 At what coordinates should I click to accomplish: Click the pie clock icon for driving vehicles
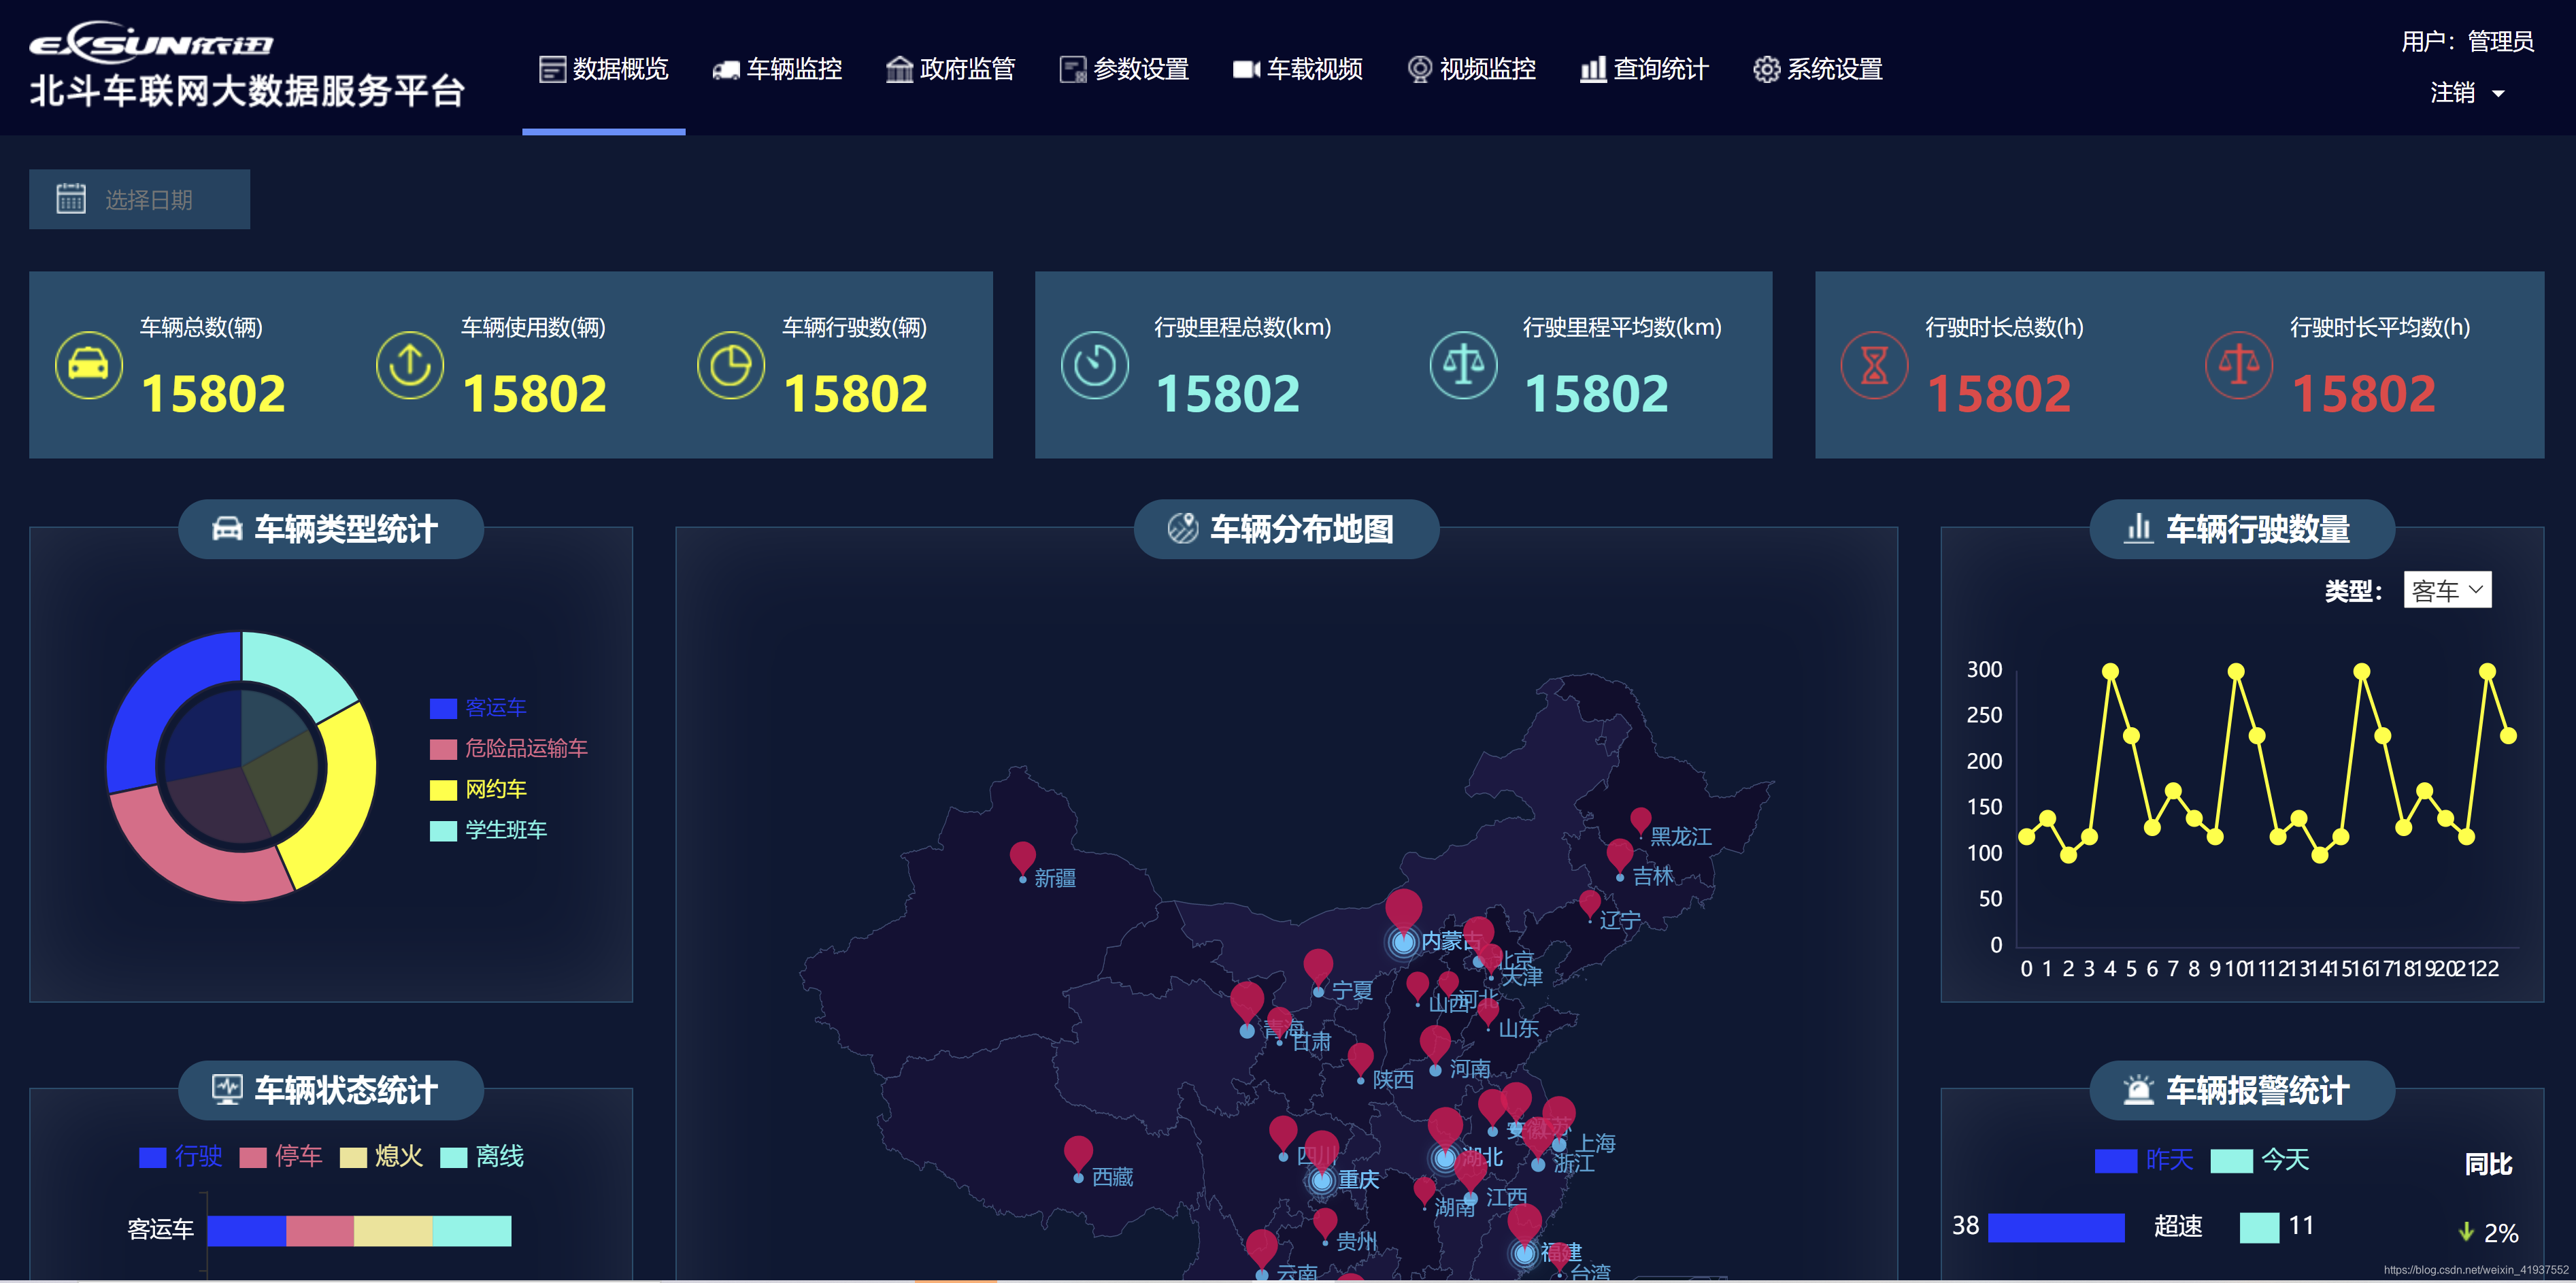(x=730, y=365)
